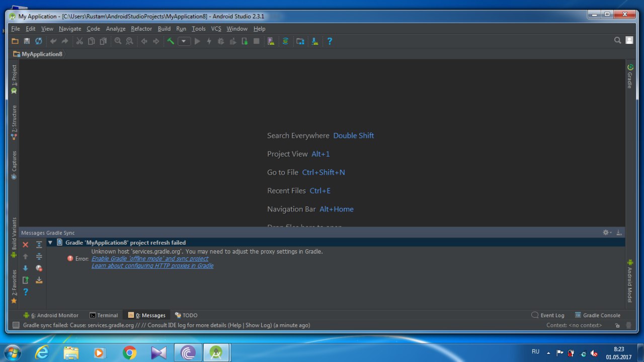This screenshot has width=644, height=362.
Task: Open the Refactor menu
Action: pyautogui.click(x=141, y=29)
